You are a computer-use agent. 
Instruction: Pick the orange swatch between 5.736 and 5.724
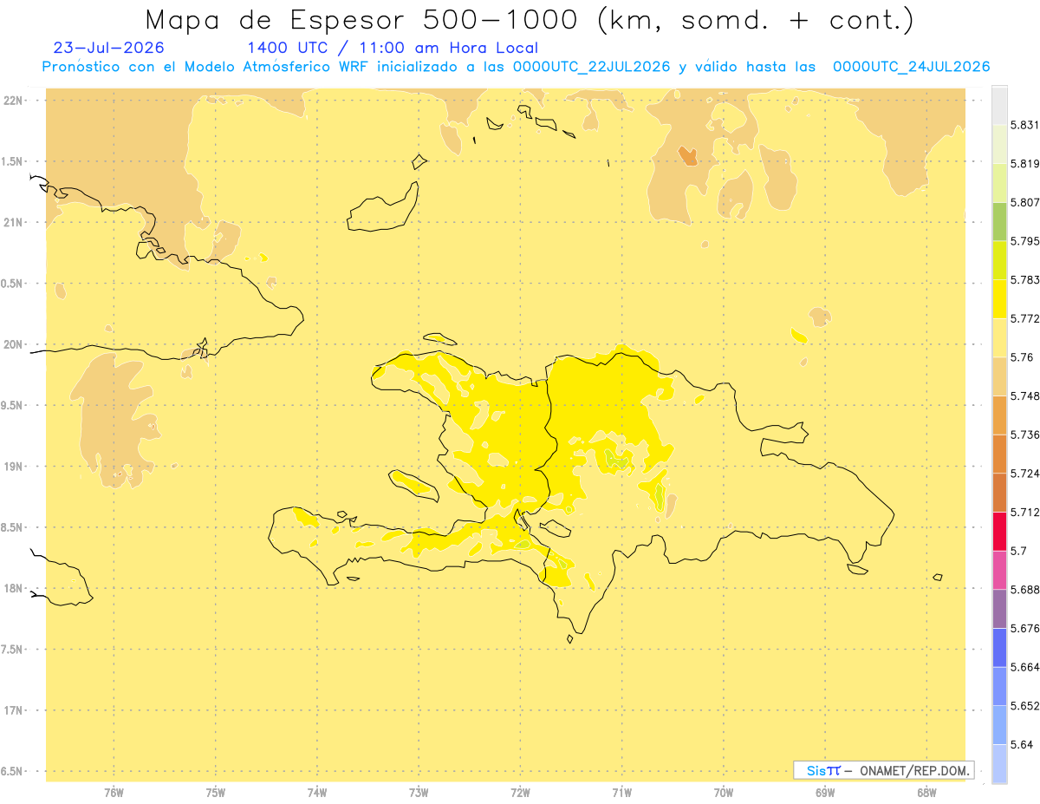999,454
